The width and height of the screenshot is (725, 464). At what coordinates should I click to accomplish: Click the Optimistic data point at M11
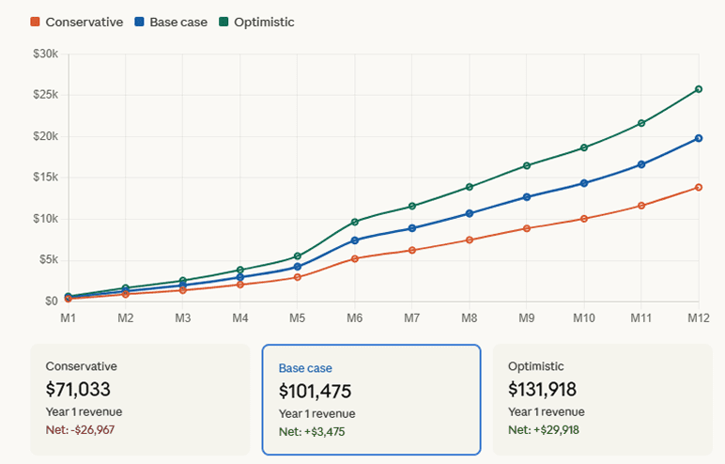[641, 123]
